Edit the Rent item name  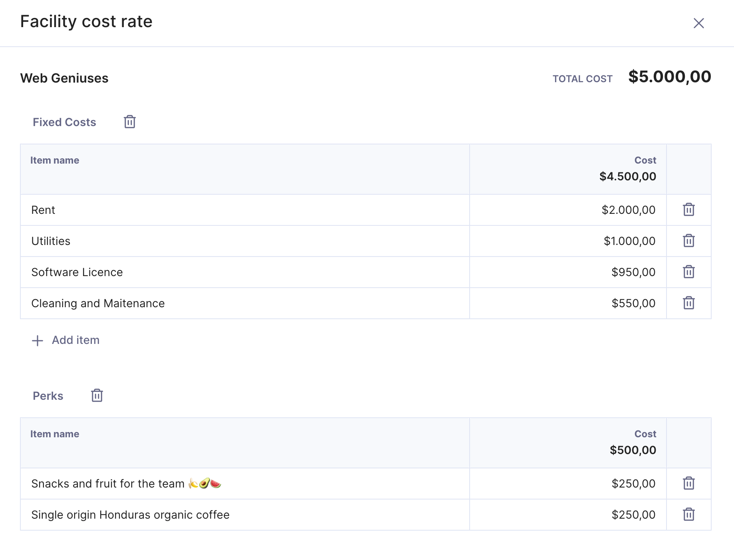click(x=245, y=210)
